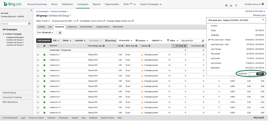
Task: Click the Keyword Text filter field
Action: tap(191, 41)
